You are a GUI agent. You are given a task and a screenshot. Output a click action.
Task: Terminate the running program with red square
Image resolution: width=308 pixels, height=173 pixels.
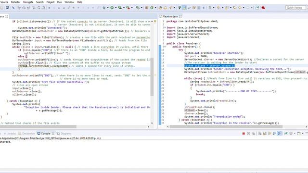click(x=244, y=134)
